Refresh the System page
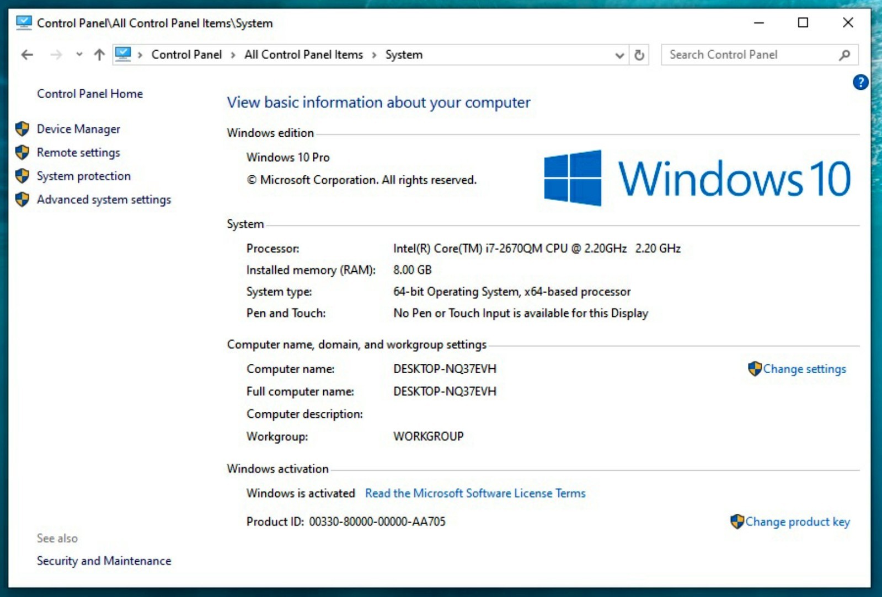Image resolution: width=882 pixels, height=597 pixels. coord(639,55)
